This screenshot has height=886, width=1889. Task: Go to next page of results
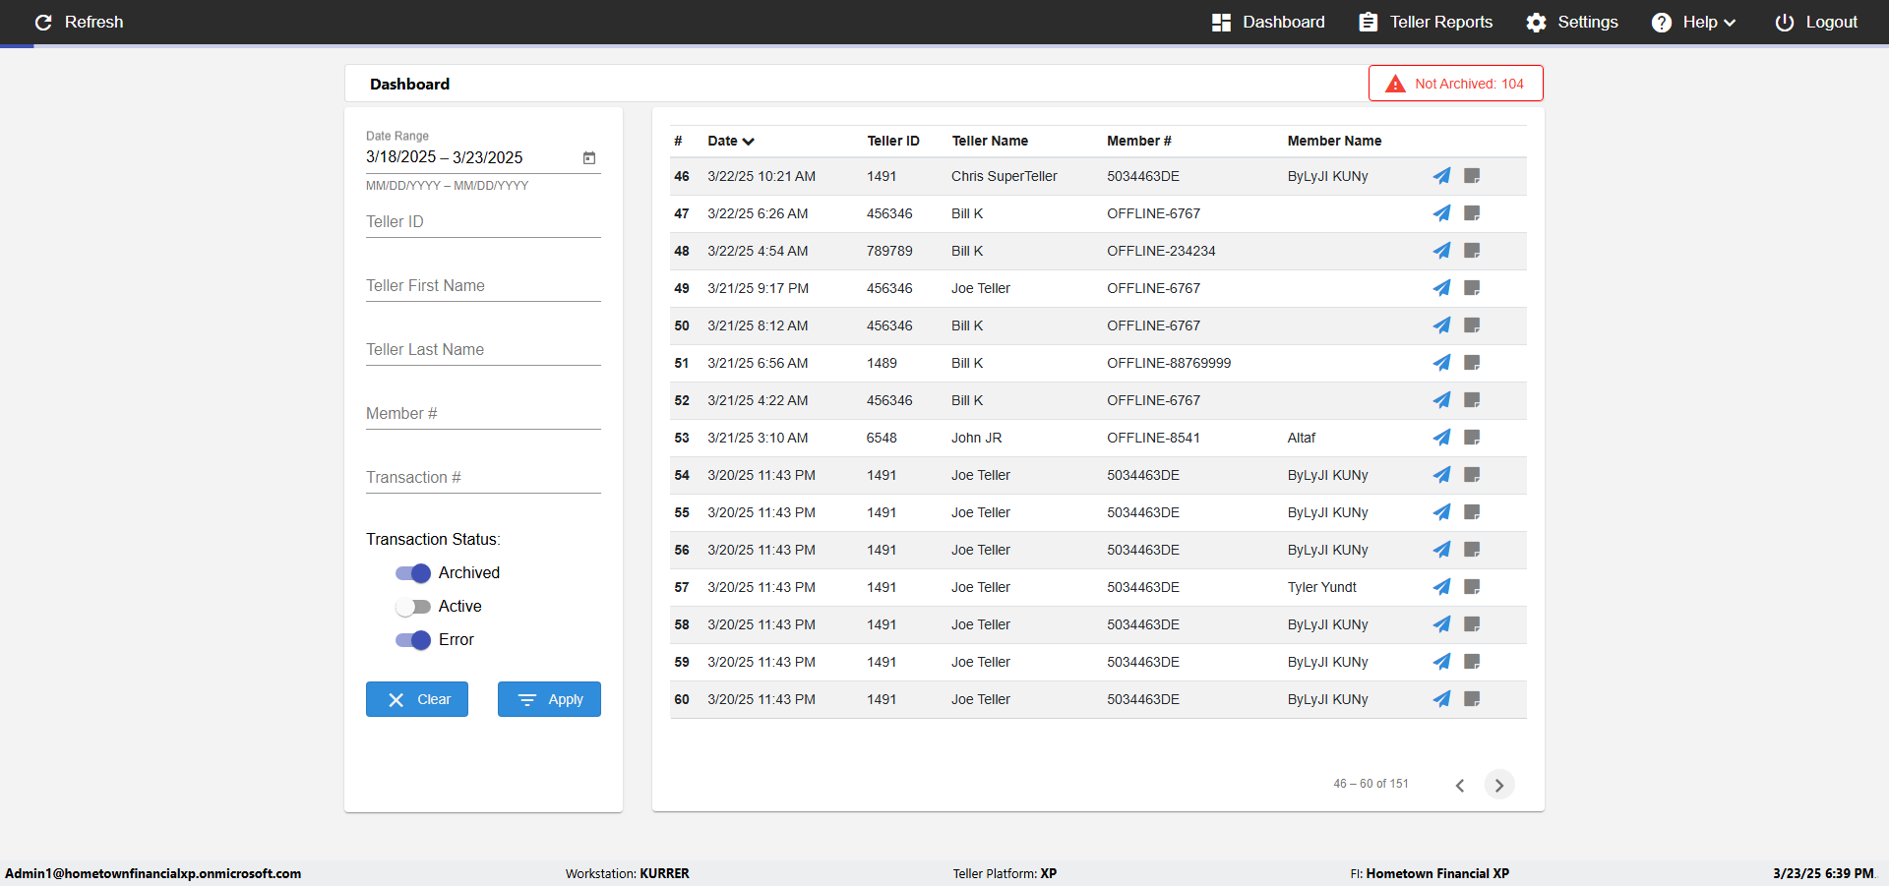[1498, 785]
